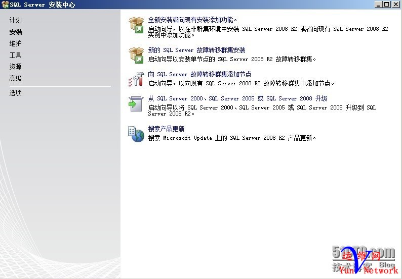Minimize the SQL Server 安装中心 window
Screen dimensions: 402x279
pyautogui.click(x=378, y=5)
